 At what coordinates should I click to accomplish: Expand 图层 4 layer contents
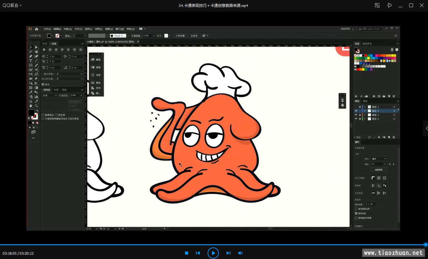coord(365,111)
